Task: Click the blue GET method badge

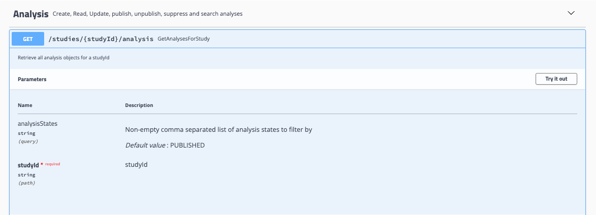Action: [28, 39]
